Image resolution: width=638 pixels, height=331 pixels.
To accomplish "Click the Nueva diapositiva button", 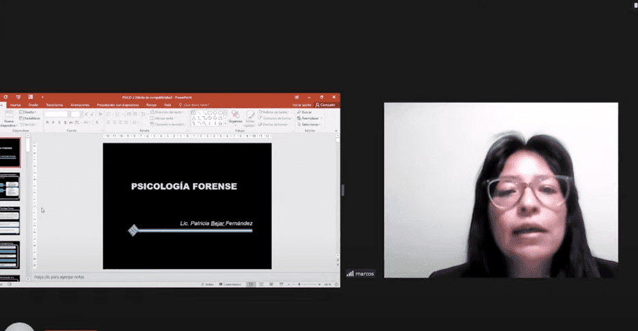I will [x=8, y=118].
